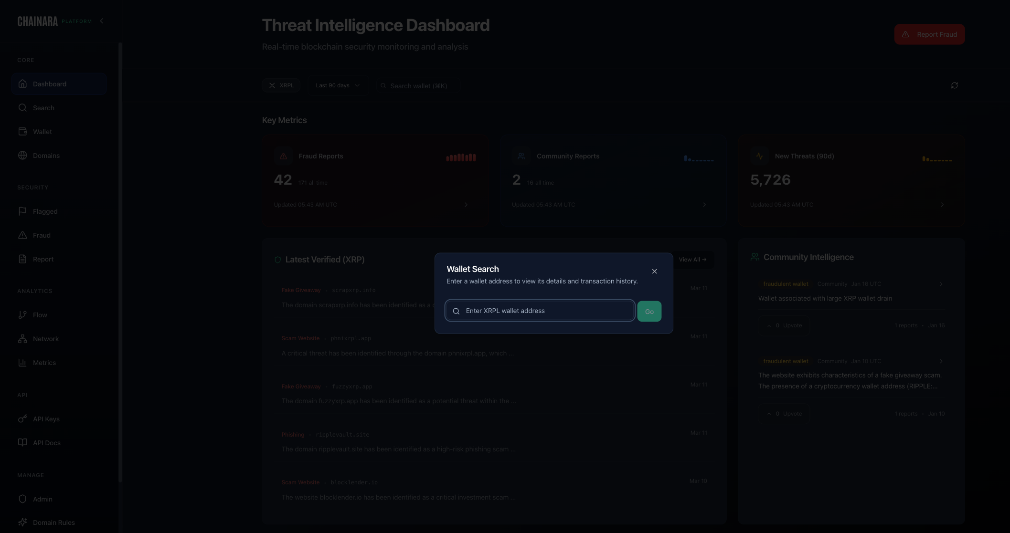Open Flagged via its flag icon
The image size is (1010, 533).
pyautogui.click(x=22, y=211)
